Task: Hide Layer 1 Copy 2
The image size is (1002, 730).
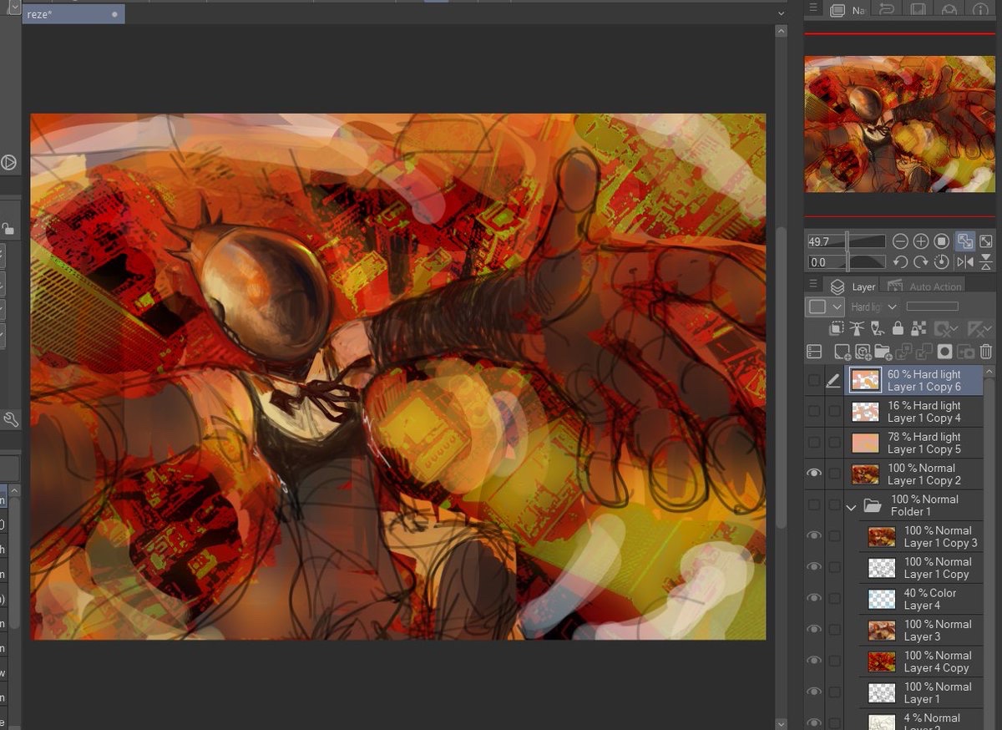Action: [814, 474]
